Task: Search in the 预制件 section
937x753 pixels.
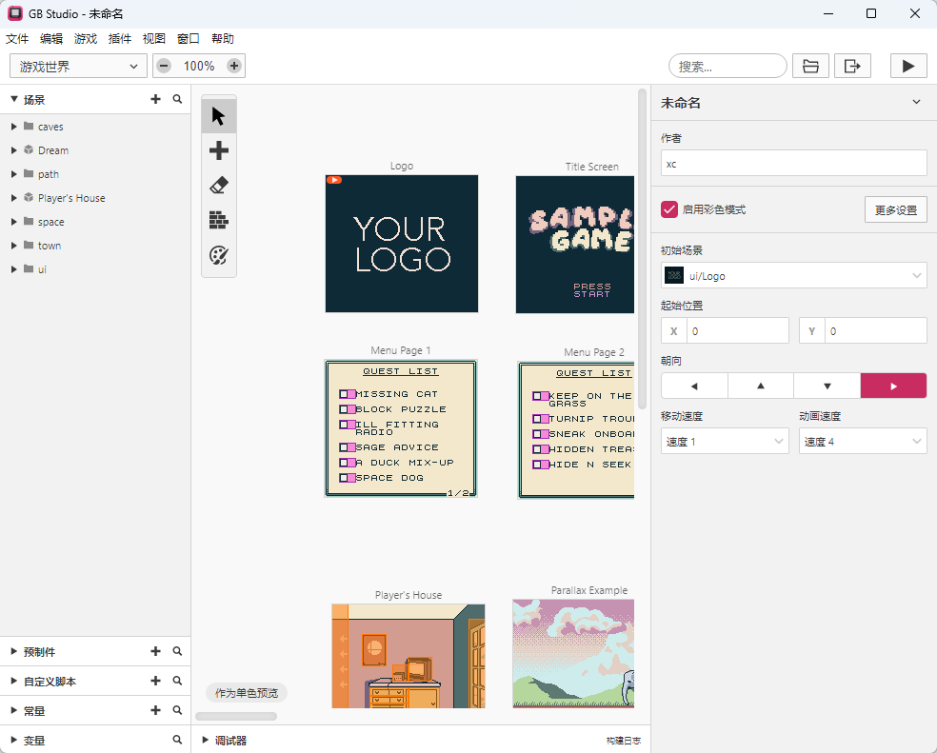Action: pyautogui.click(x=177, y=651)
